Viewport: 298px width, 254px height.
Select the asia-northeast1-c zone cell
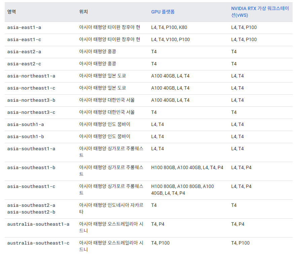[31, 88]
